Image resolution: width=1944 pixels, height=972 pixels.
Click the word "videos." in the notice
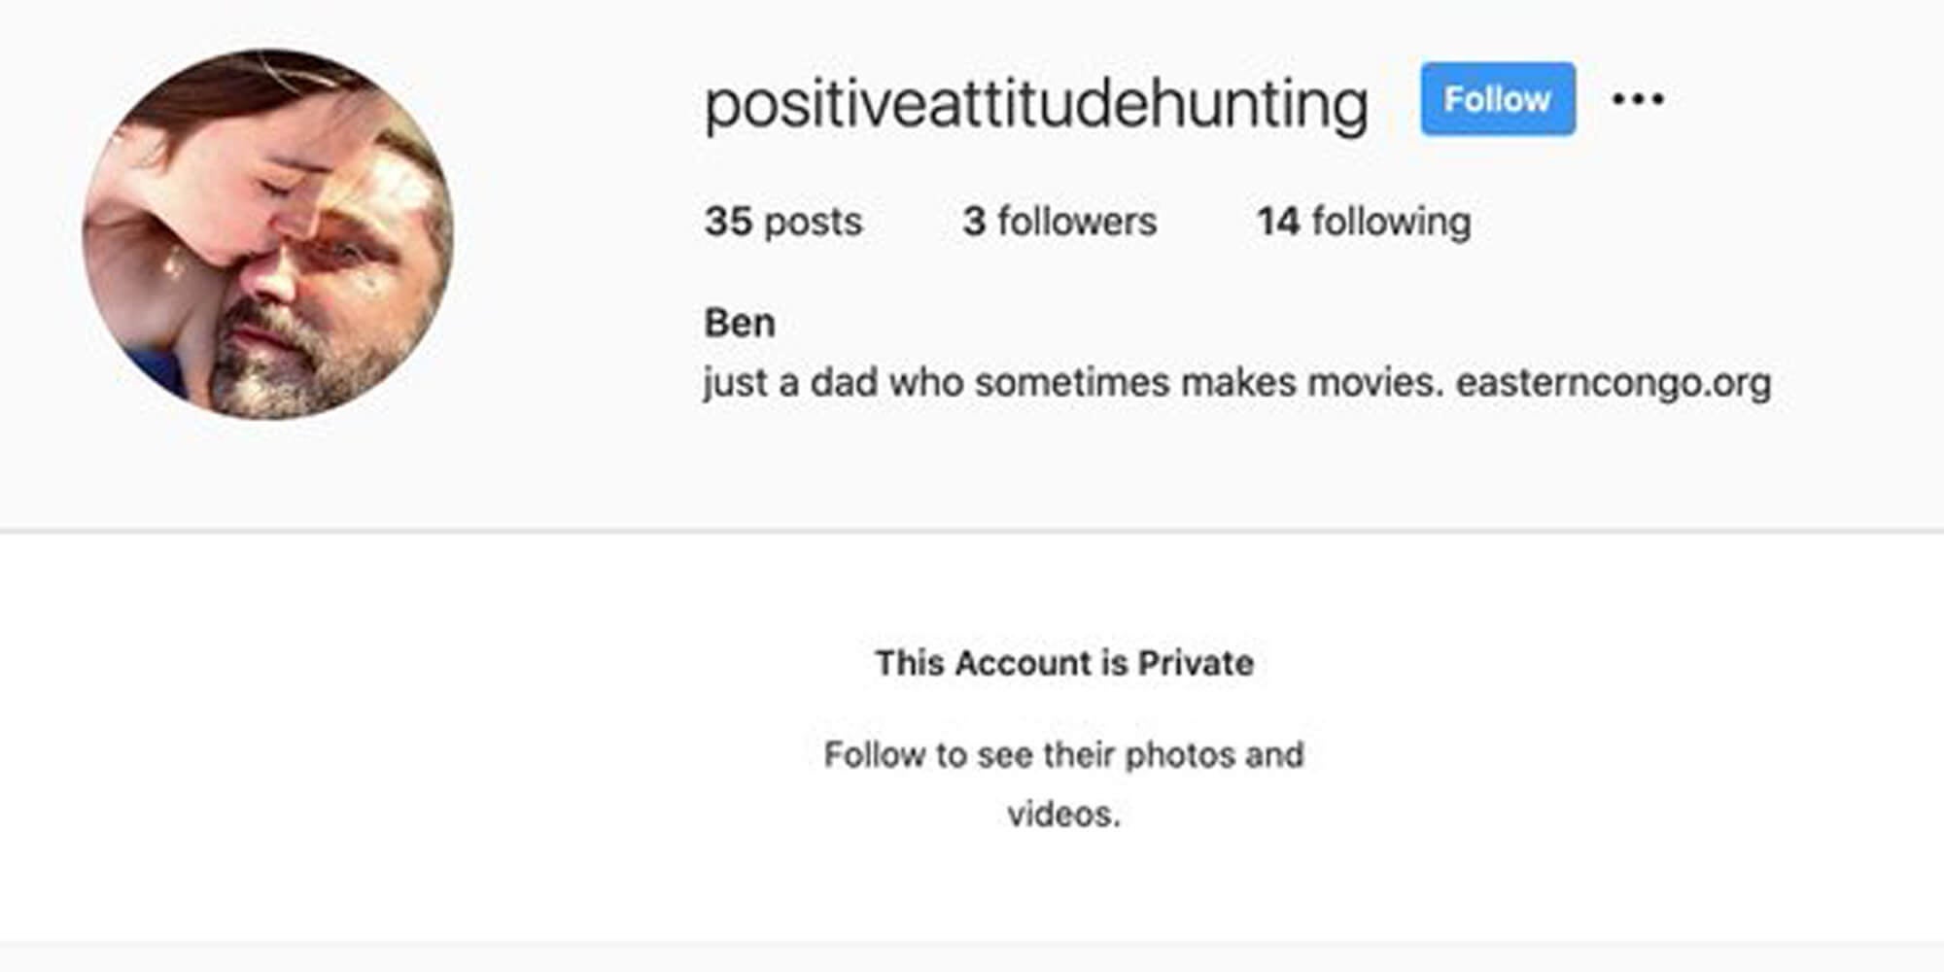[x=1063, y=815]
